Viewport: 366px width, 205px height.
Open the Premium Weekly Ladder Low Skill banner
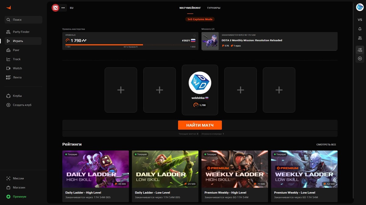pyautogui.click(x=304, y=169)
